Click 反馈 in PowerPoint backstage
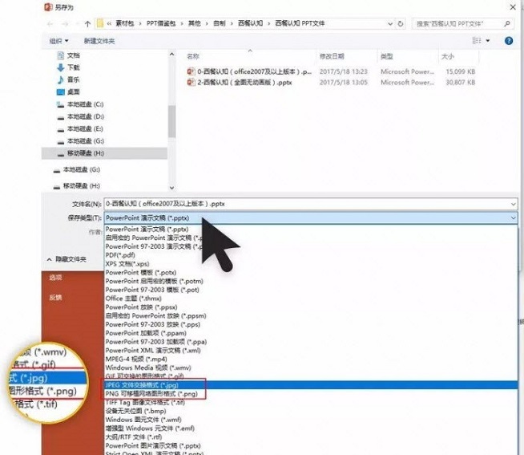 pyautogui.click(x=55, y=298)
